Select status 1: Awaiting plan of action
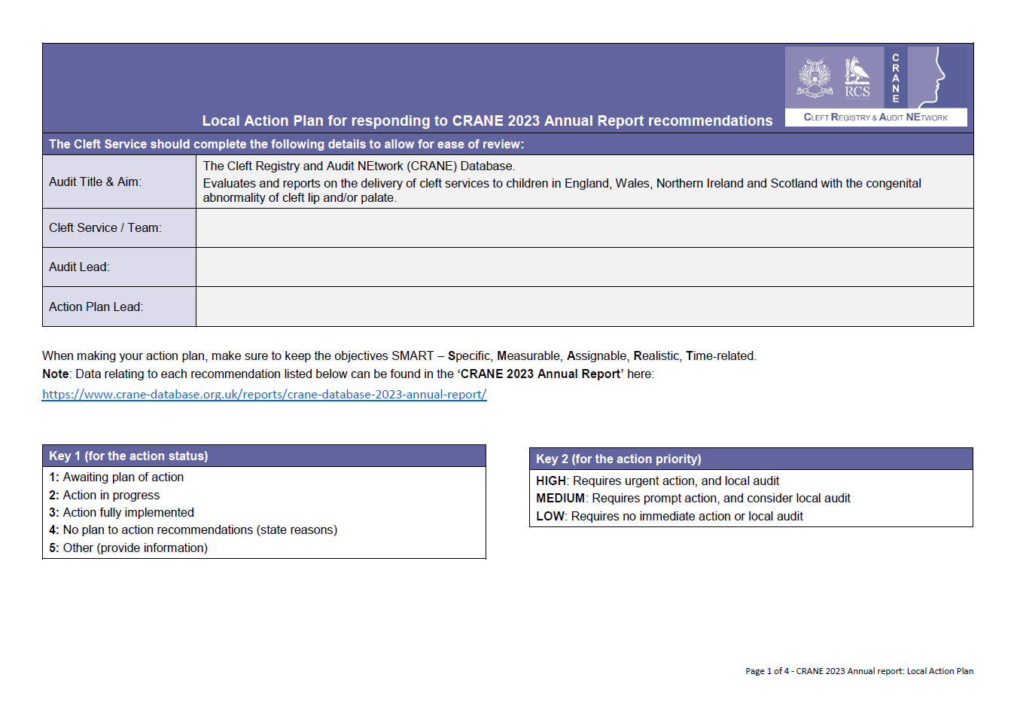The width and height of the screenshot is (1014, 717). coord(117,477)
